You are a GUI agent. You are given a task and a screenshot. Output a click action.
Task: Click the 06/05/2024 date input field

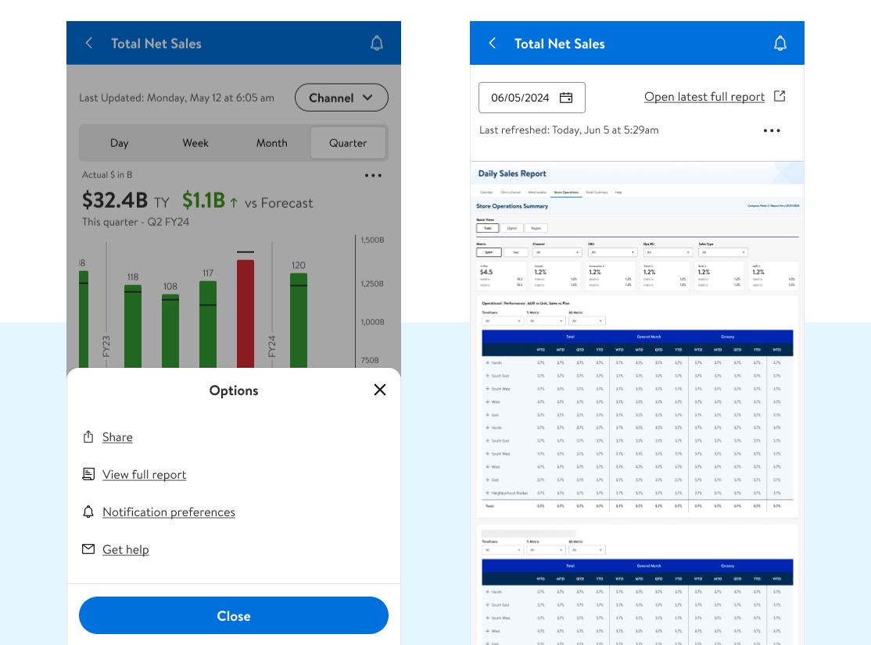click(520, 98)
